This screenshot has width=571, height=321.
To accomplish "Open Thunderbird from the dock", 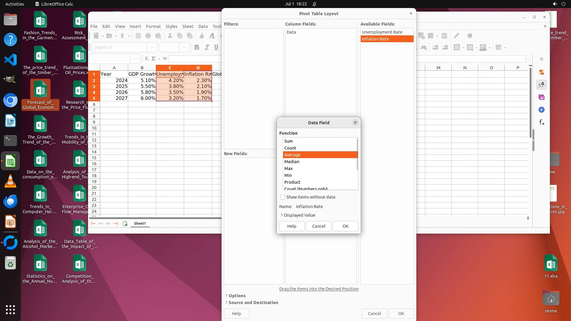I will (x=10, y=202).
